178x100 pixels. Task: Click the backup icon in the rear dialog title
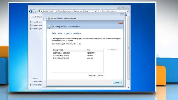49,18
